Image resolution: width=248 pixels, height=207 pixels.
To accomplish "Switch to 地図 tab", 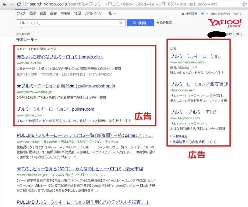I will click(x=77, y=13).
